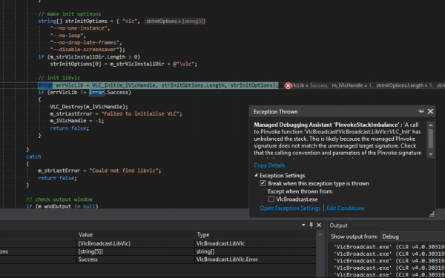Click the highlighted VLC_Init code line

point(158,85)
